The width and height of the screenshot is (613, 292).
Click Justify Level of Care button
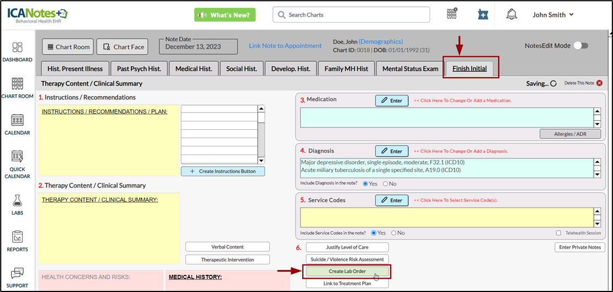coord(347,247)
